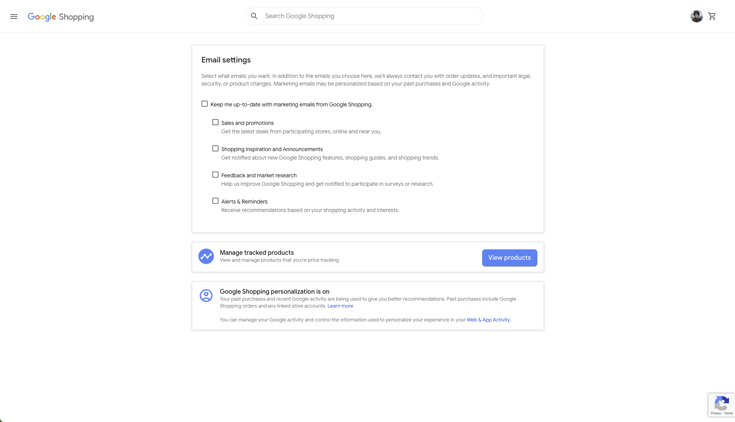Click the Google Shopping logo
735x422 pixels.
pyautogui.click(x=61, y=17)
